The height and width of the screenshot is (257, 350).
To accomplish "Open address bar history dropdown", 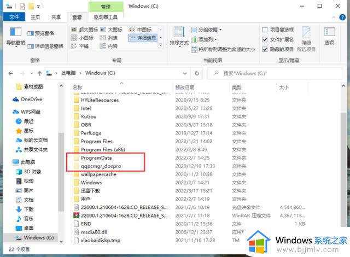I will 185,73.
